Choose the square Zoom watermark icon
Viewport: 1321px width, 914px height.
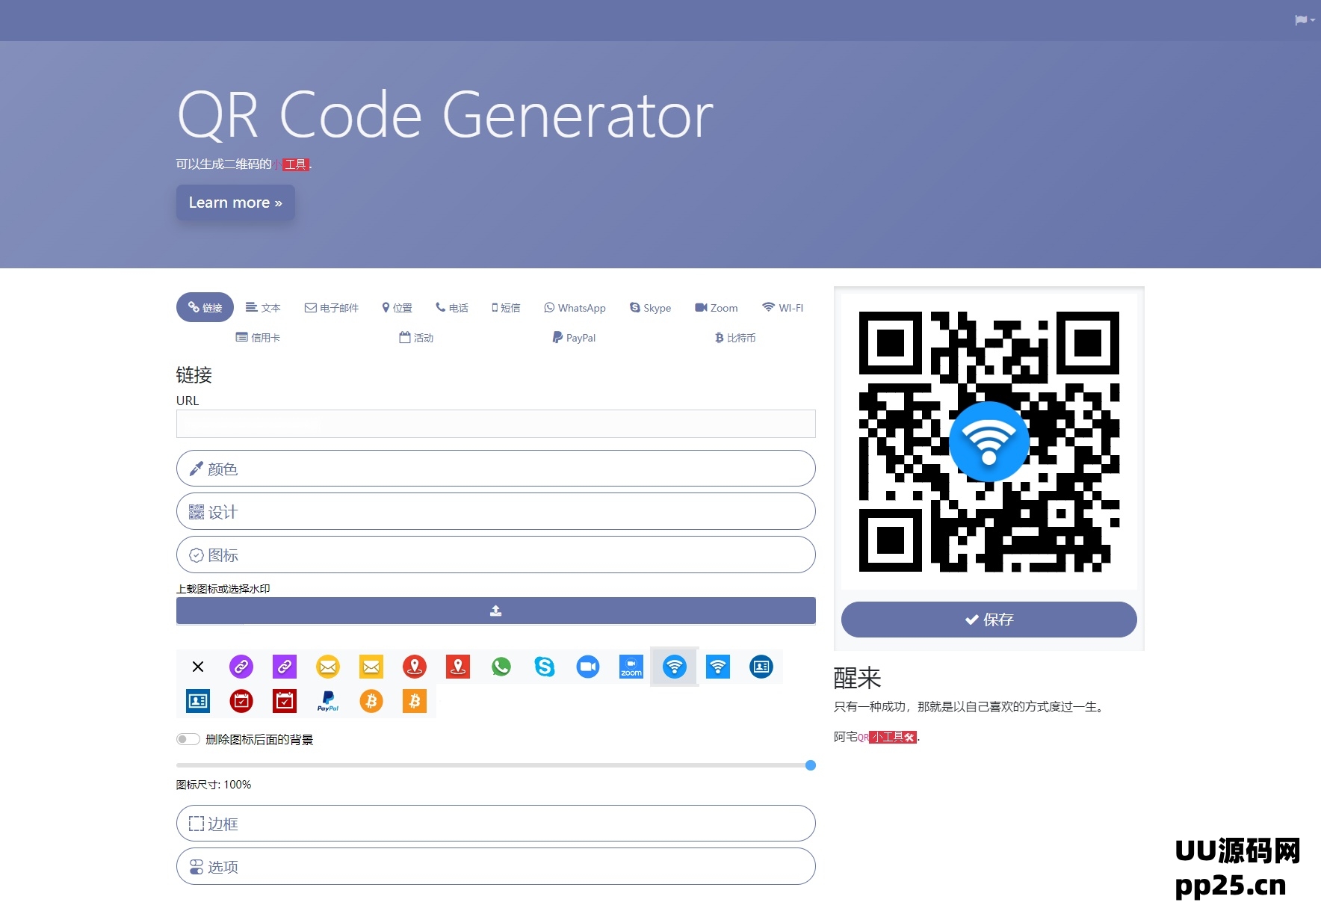pyautogui.click(x=631, y=667)
